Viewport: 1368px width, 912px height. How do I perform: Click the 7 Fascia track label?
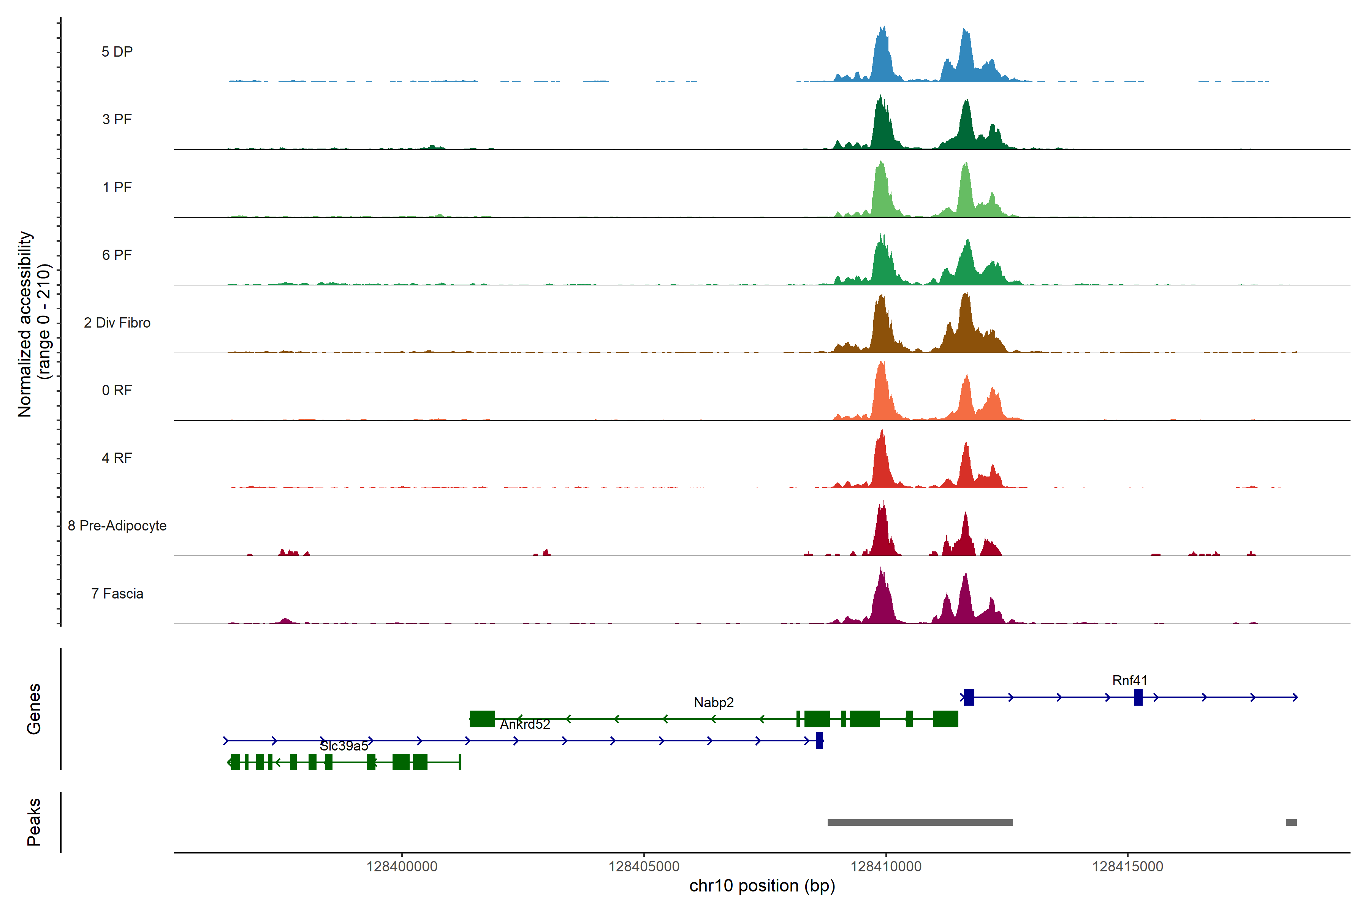click(x=117, y=593)
